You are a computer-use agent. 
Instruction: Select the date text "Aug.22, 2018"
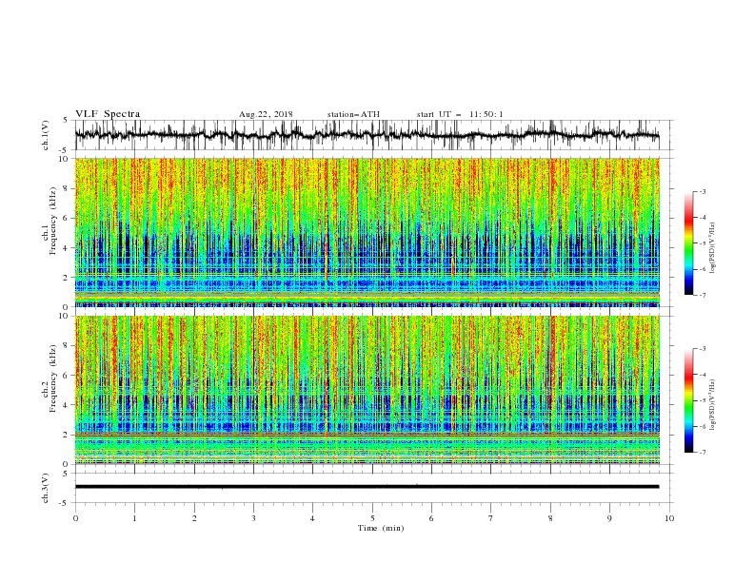click(266, 114)
